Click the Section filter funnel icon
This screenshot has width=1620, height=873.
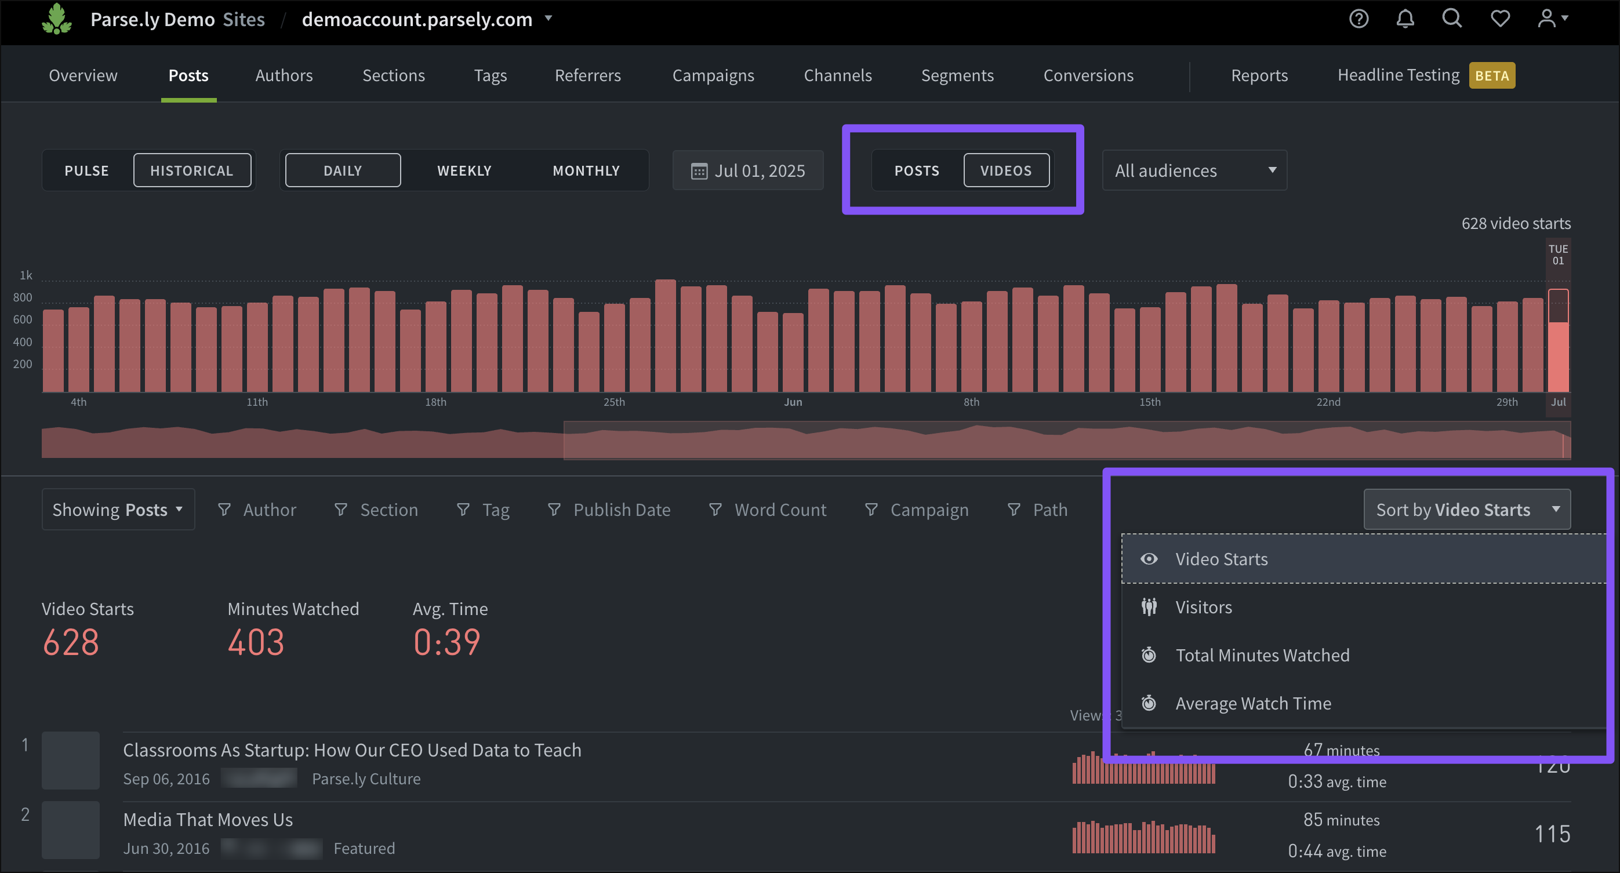tap(340, 510)
